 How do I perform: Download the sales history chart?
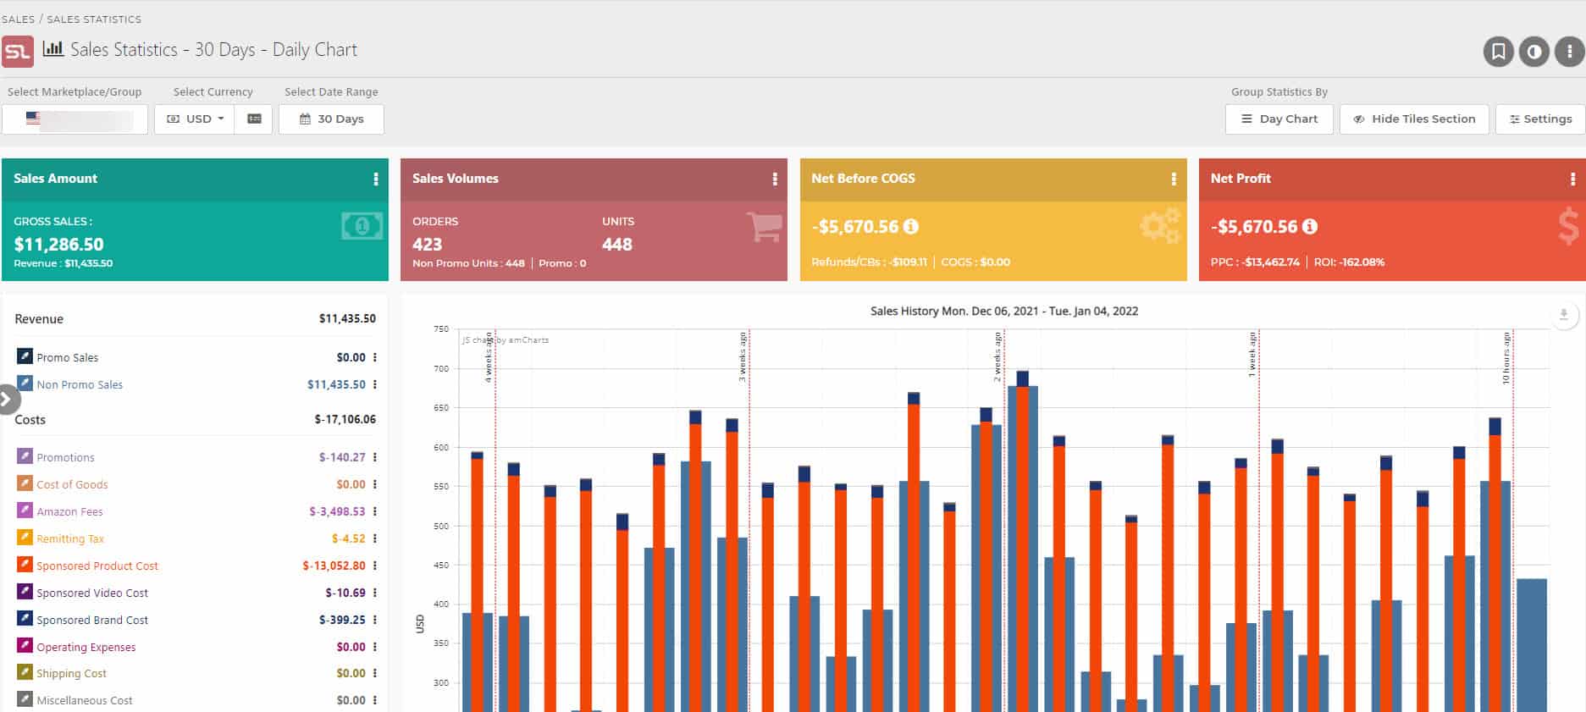tap(1564, 315)
